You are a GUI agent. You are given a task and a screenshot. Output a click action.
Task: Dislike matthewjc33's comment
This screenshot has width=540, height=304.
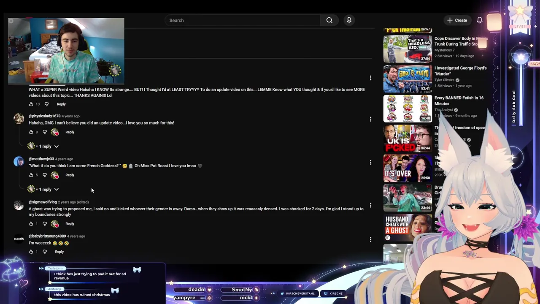point(45,175)
